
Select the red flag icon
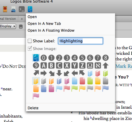(x=67, y=89)
